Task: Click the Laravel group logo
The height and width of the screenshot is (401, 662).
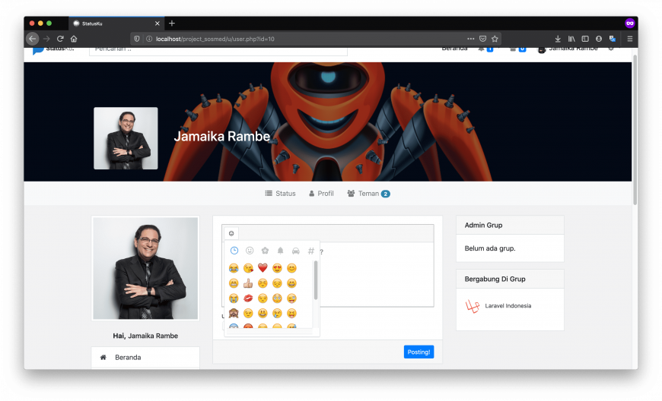Action: tap(473, 306)
